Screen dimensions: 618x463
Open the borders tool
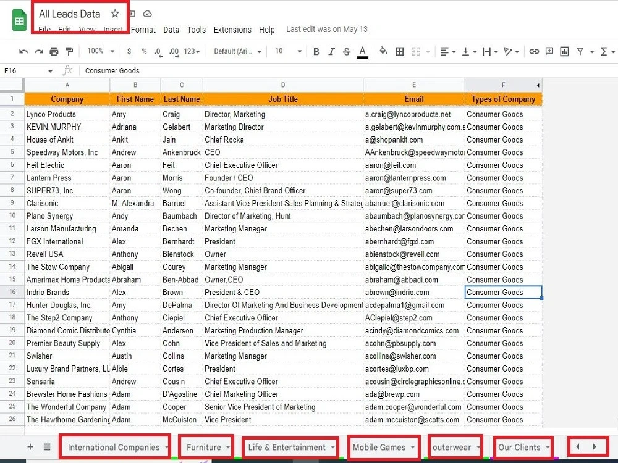click(400, 52)
